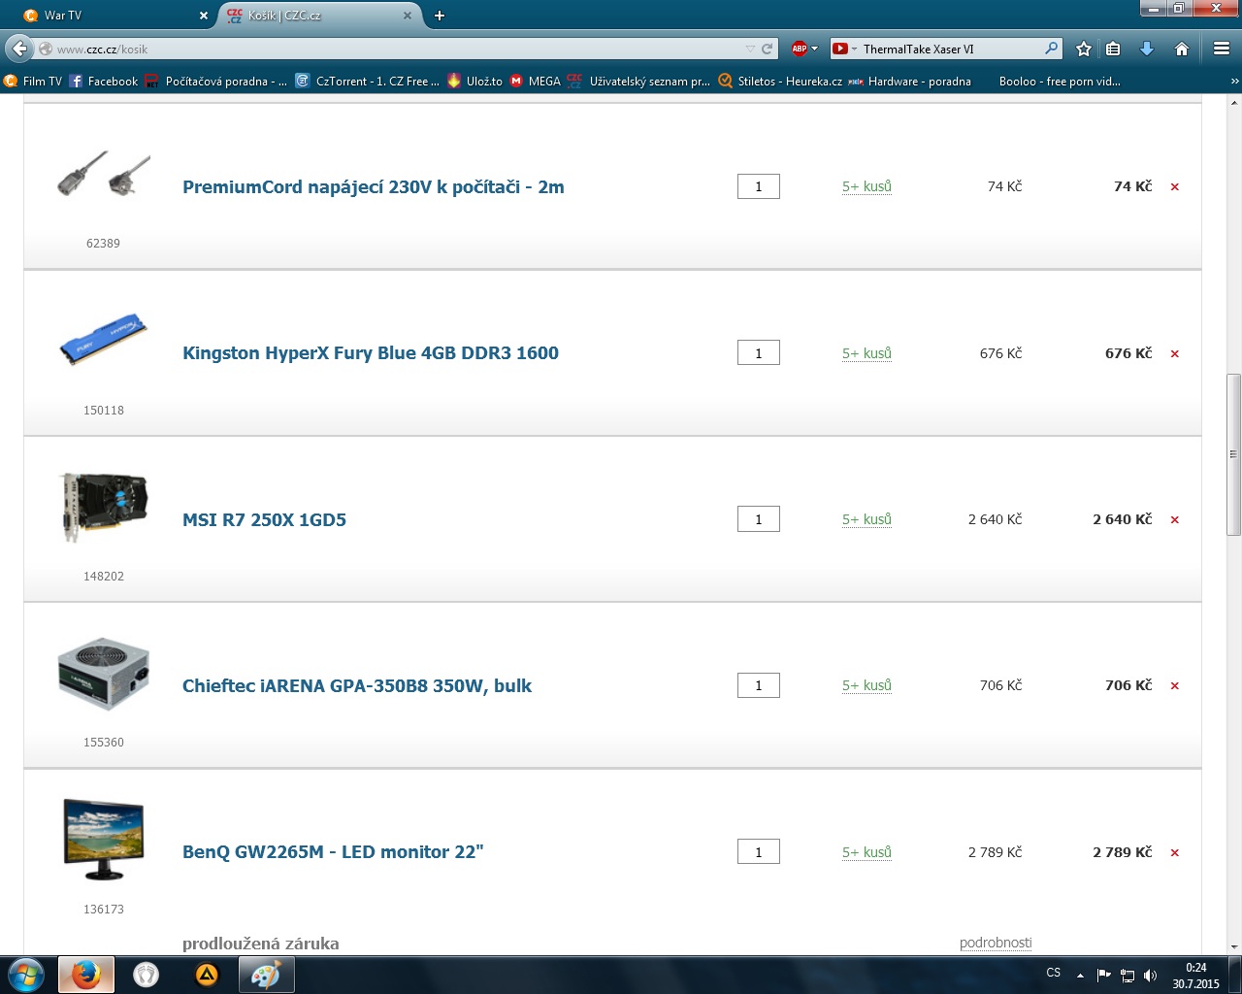
Task: Open a new tab with the plus button
Action: click(440, 16)
